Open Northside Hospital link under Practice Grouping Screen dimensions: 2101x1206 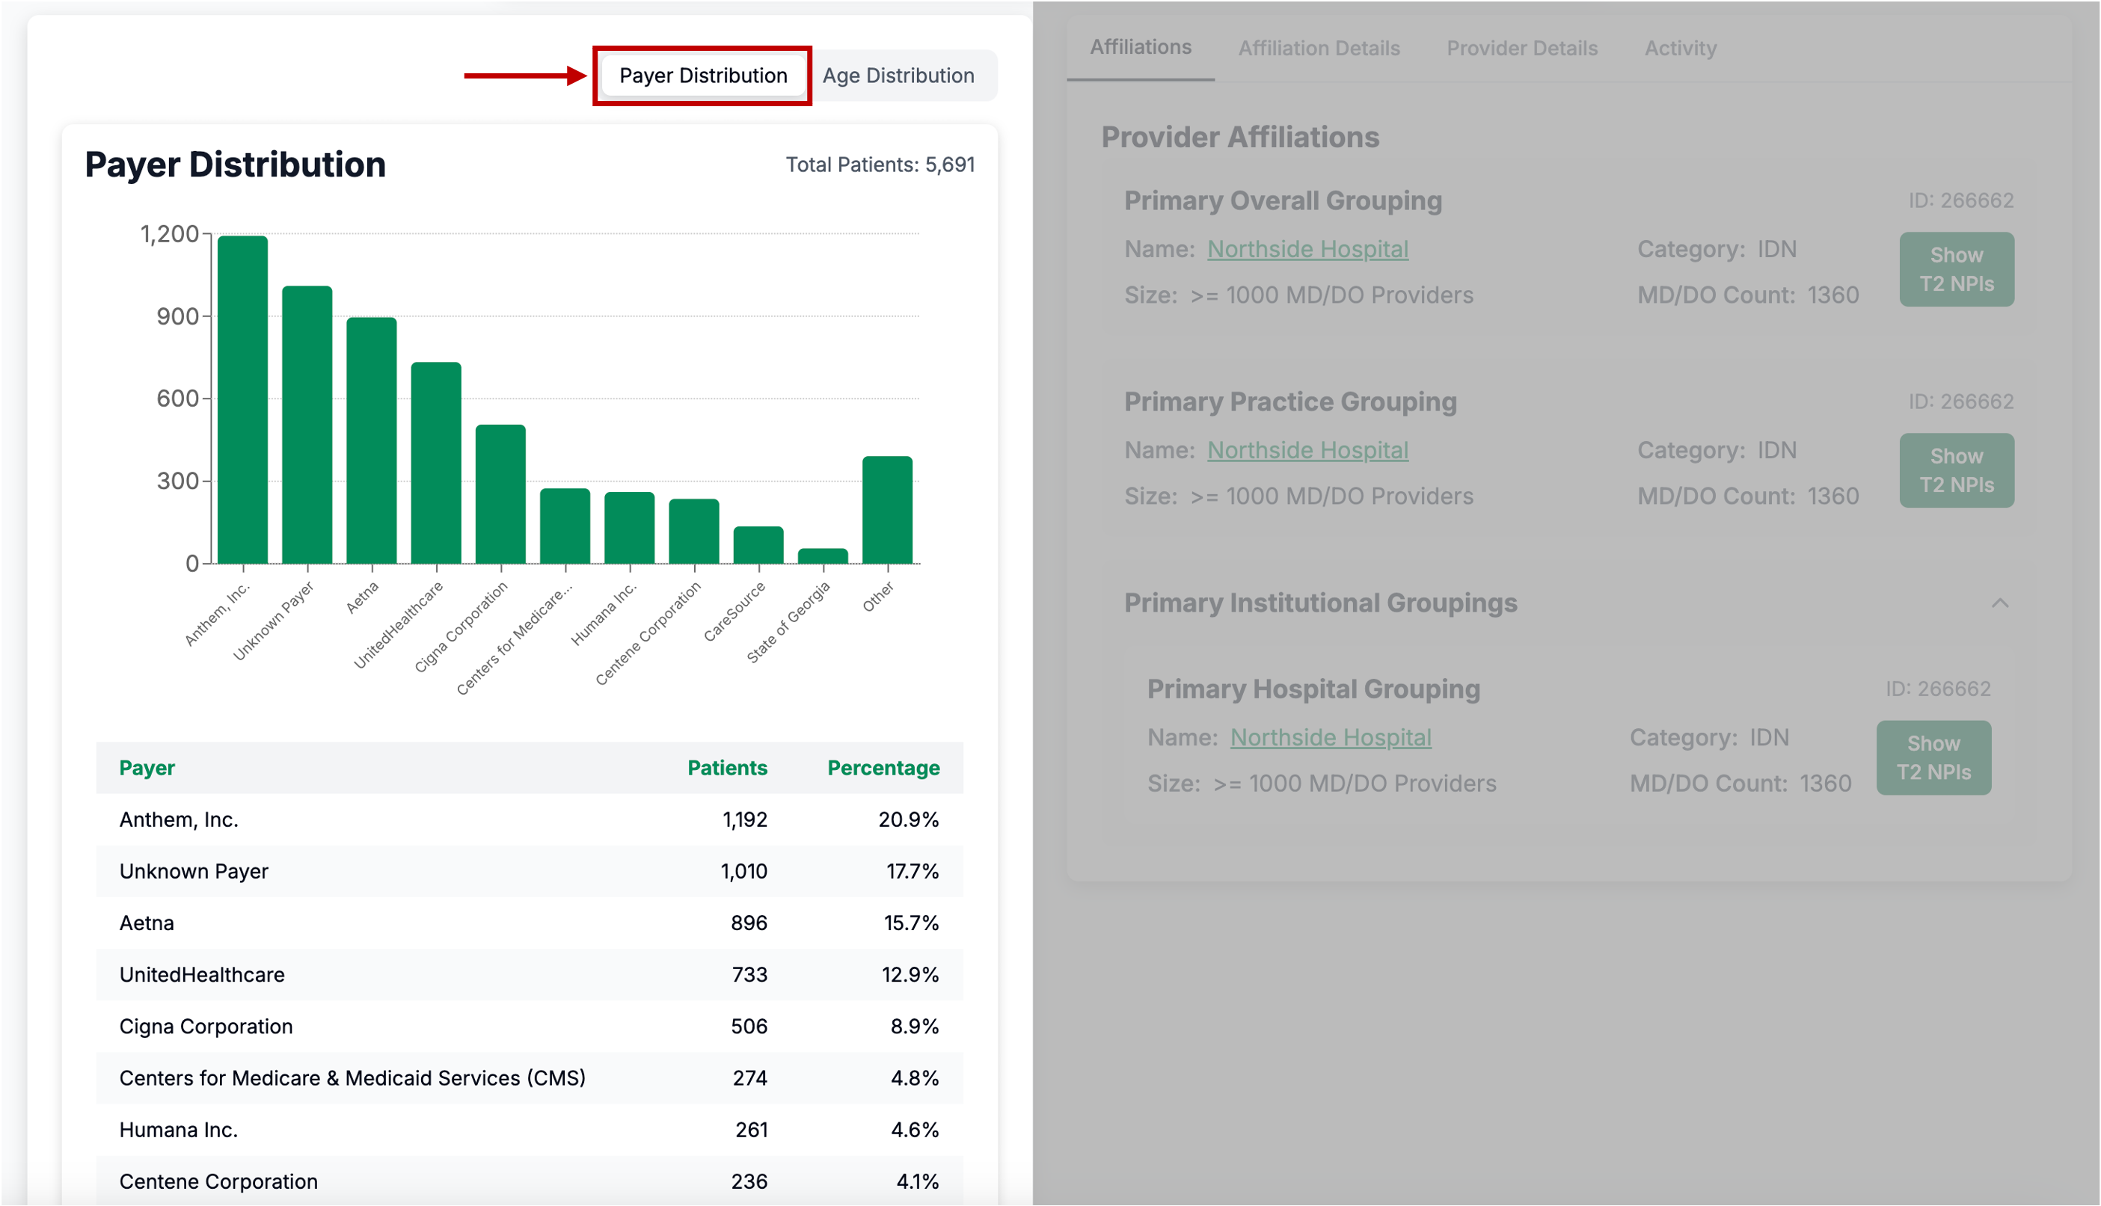pos(1307,450)
